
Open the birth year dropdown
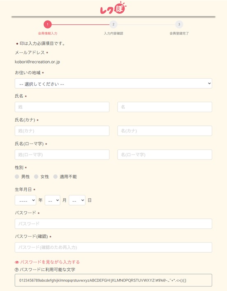pos(25,200)
